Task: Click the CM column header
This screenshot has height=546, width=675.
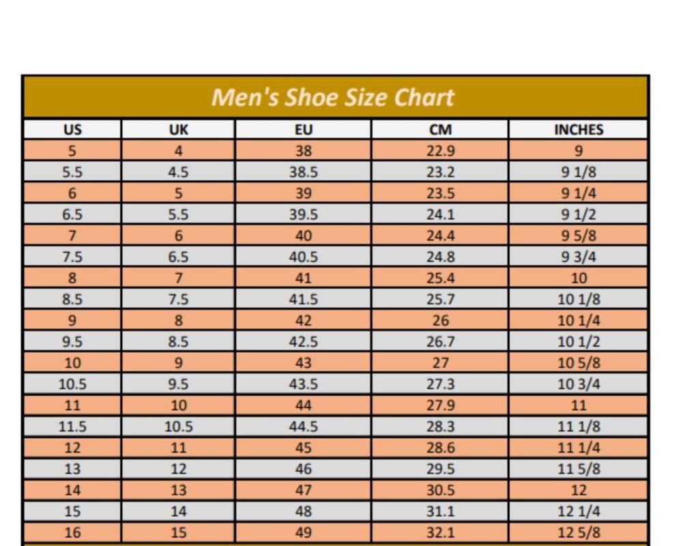Action: tap(440, 130)
